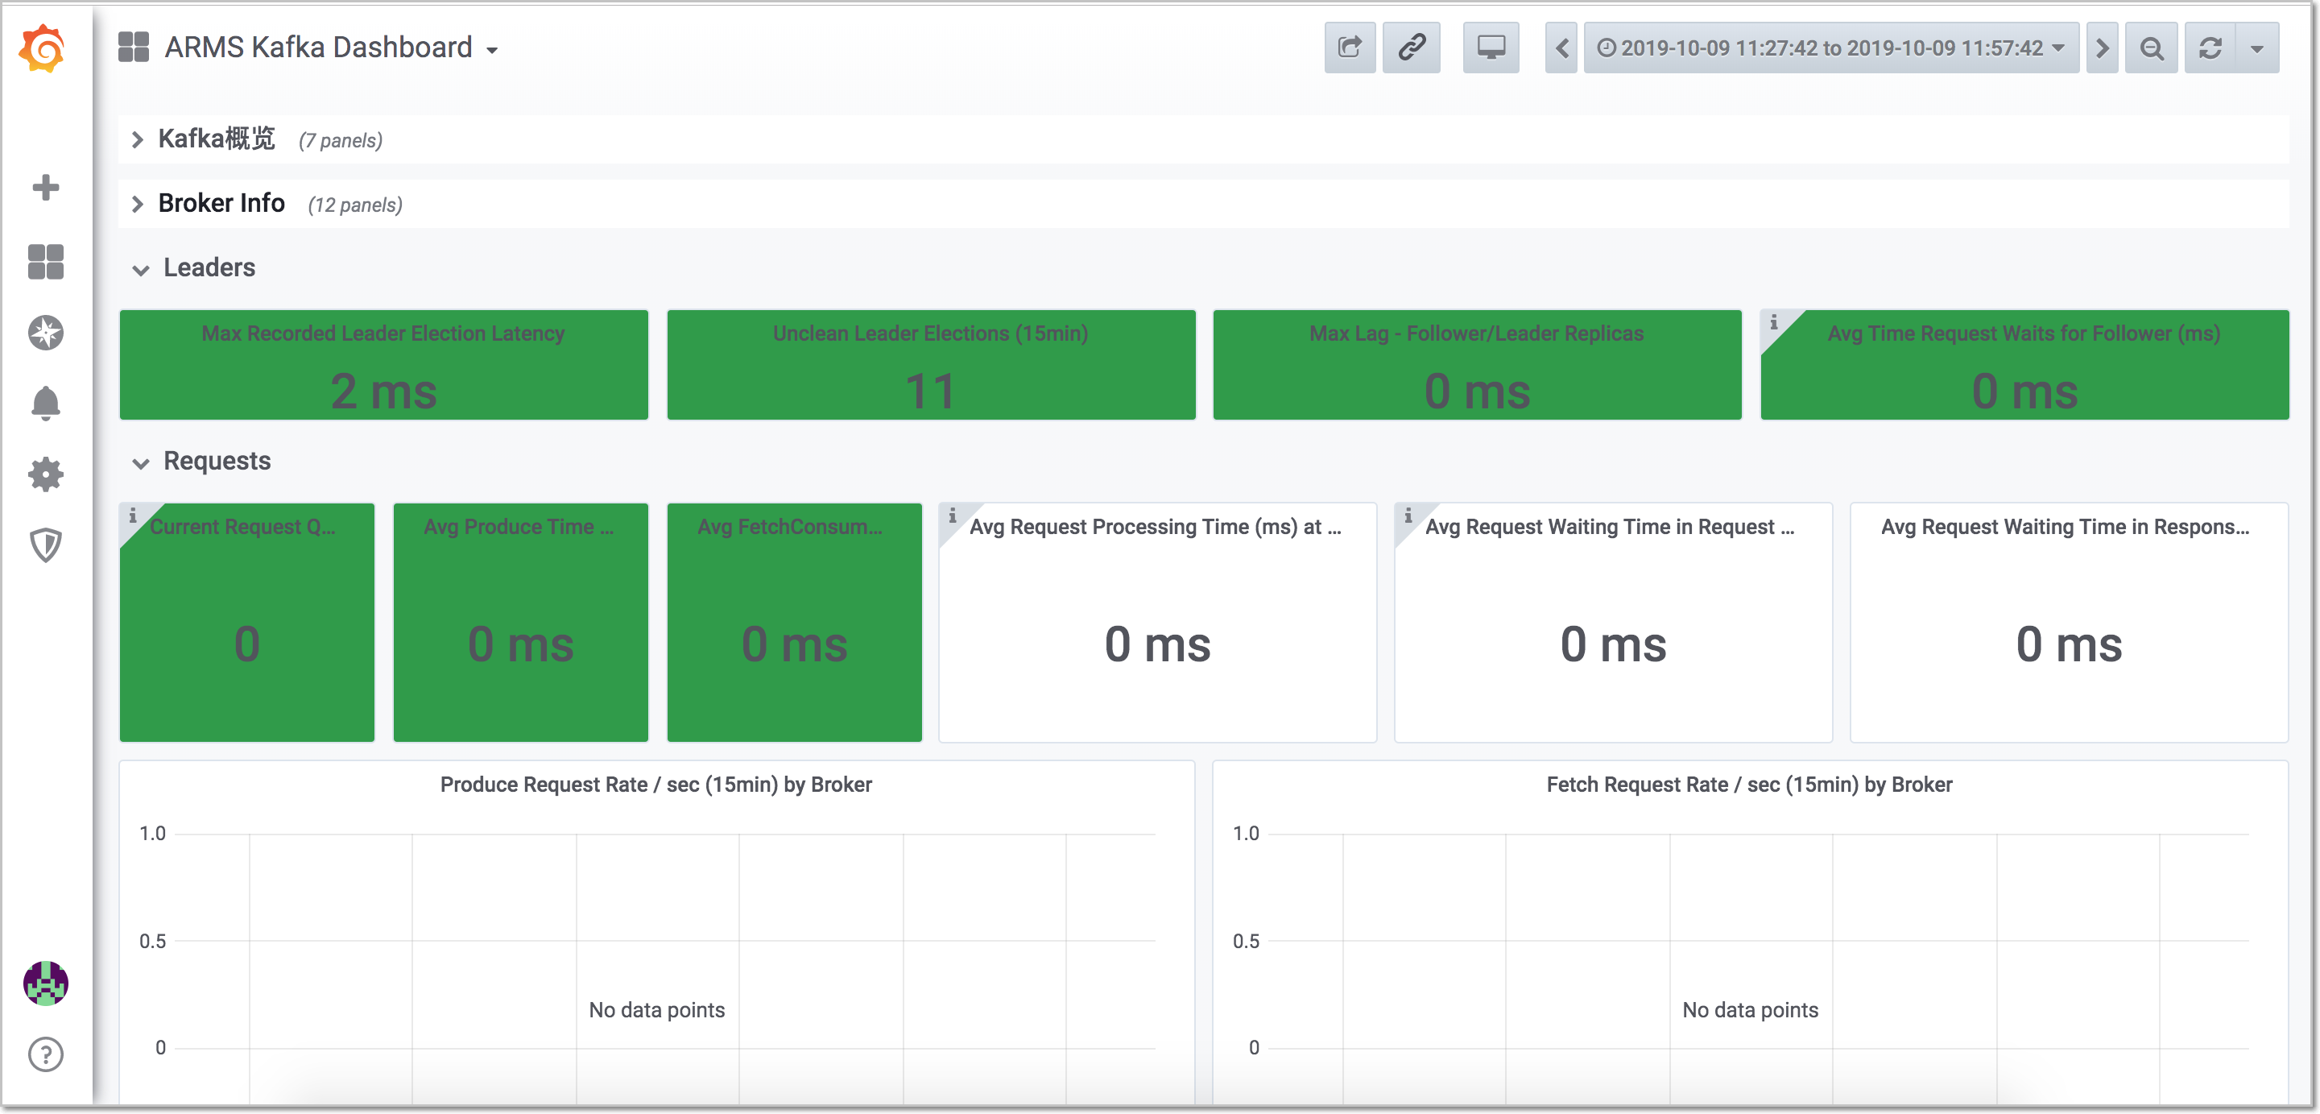The image size is (2320, 1114).
Task: Click the copy link chain icon
Action: pos(1410,48)
